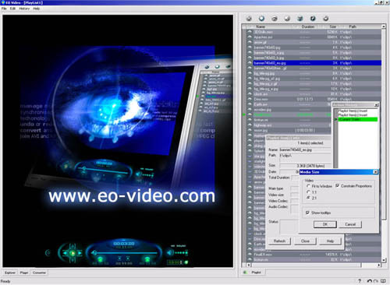Click the icon beside the Dino.mov playlist row

pyautogui.click(x=250, y=99)
